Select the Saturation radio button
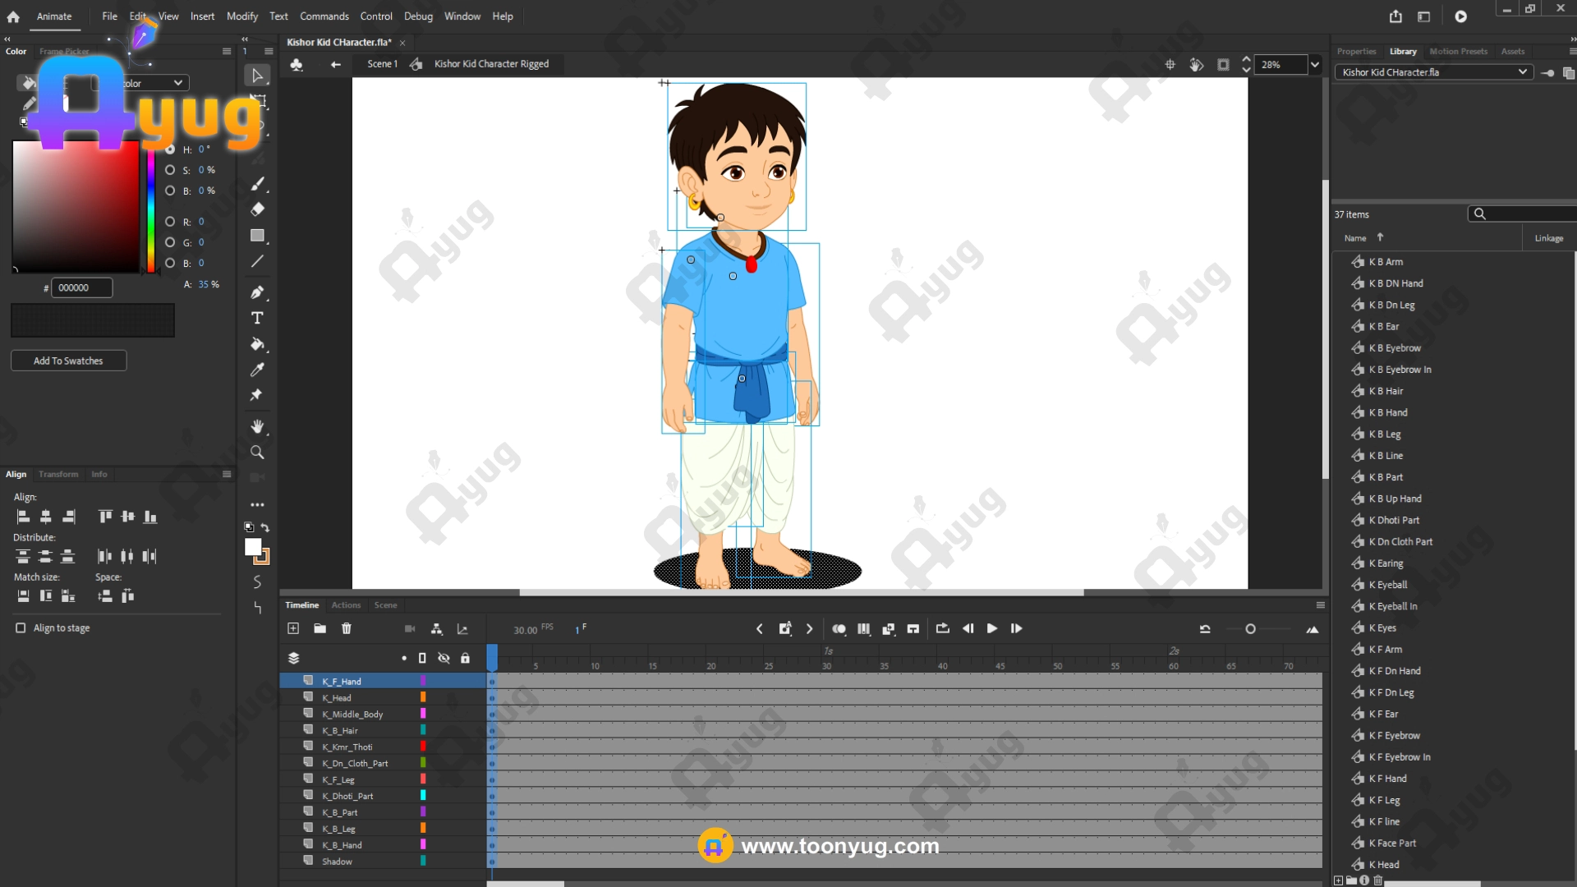The image size is (1577, 887). [170, 170]
